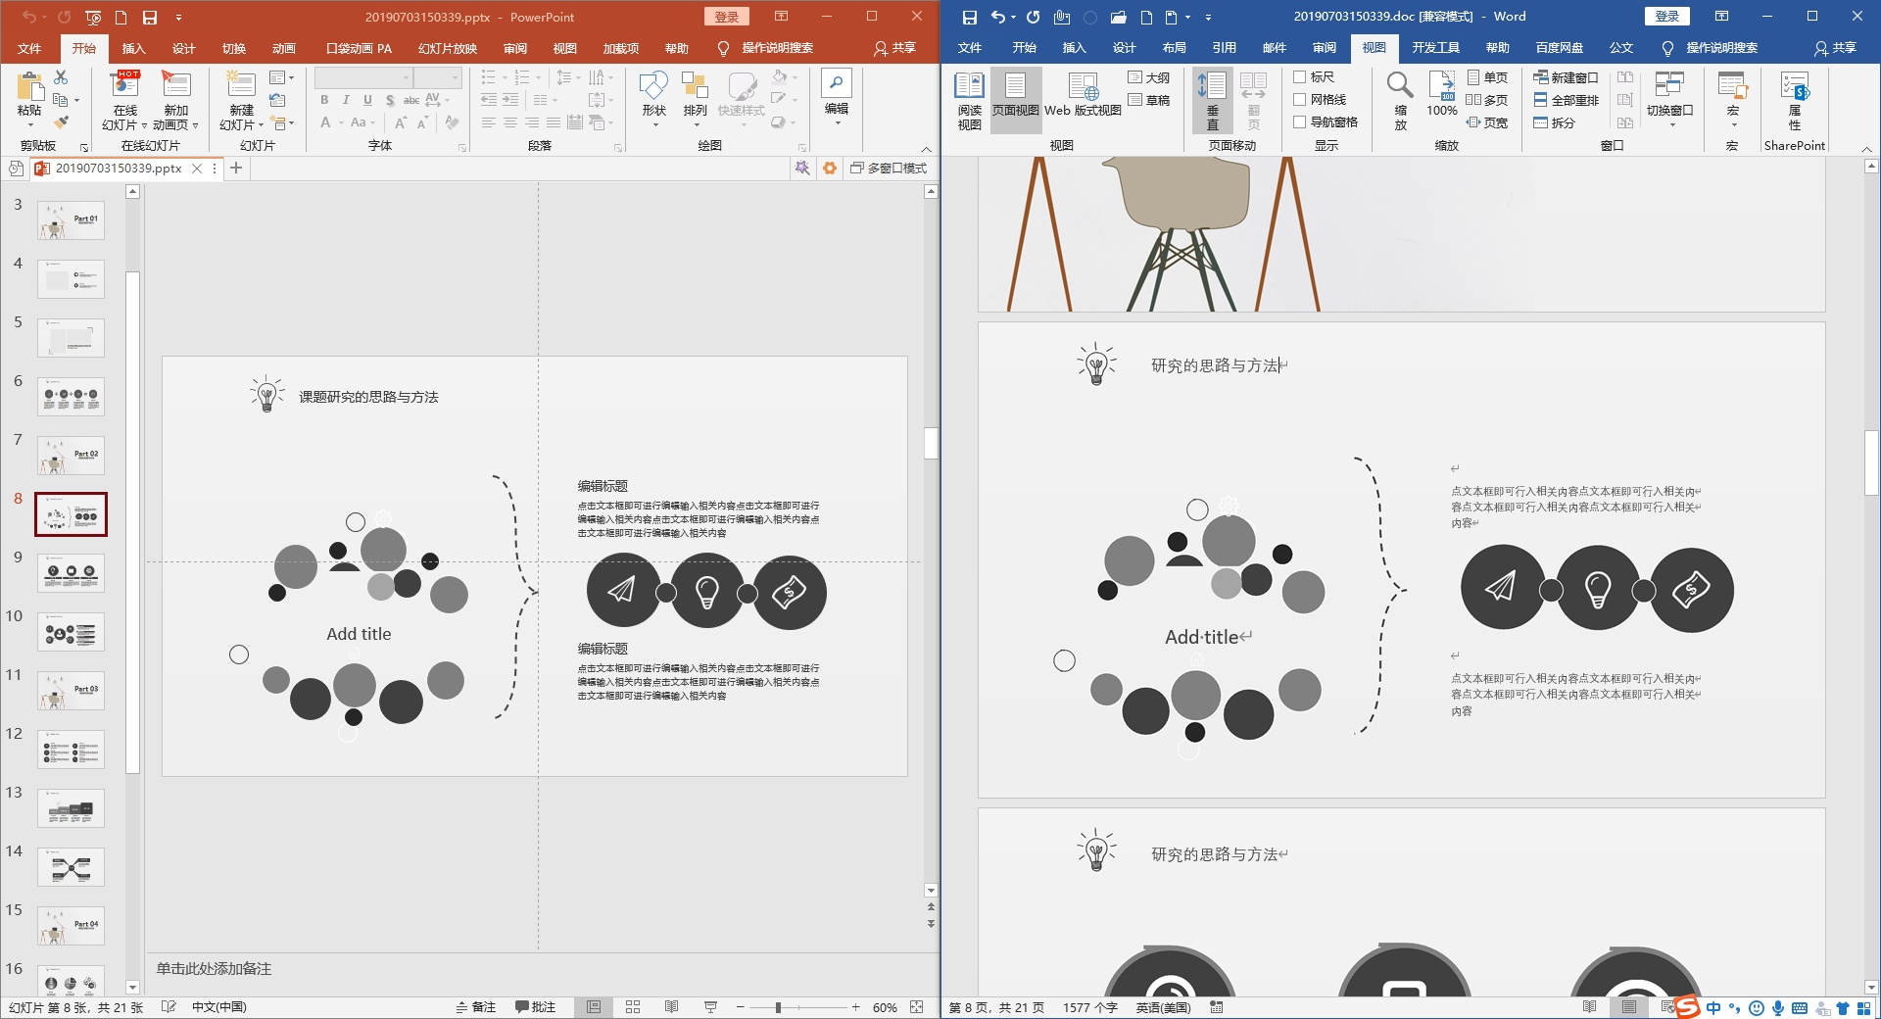Open the Design tab in PowerPoint
1881x1019 pixels.
pyautogui.click(x=183, y=48)
